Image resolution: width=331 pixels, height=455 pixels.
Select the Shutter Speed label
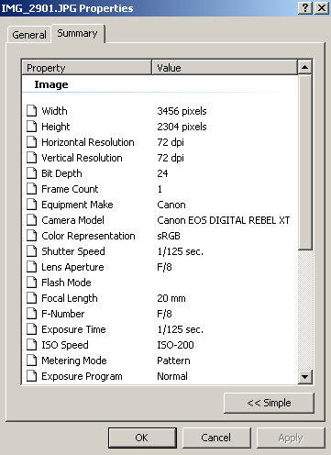73,251
